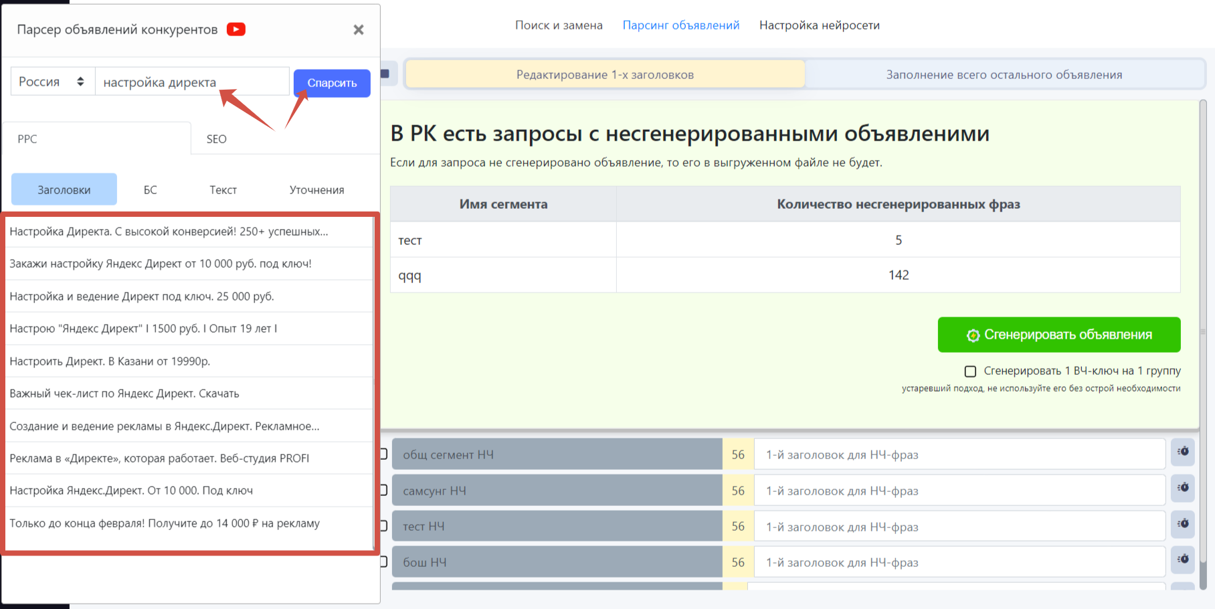Select the Заголовки sub-tab
1215x609 pixels.
point(64,189)
